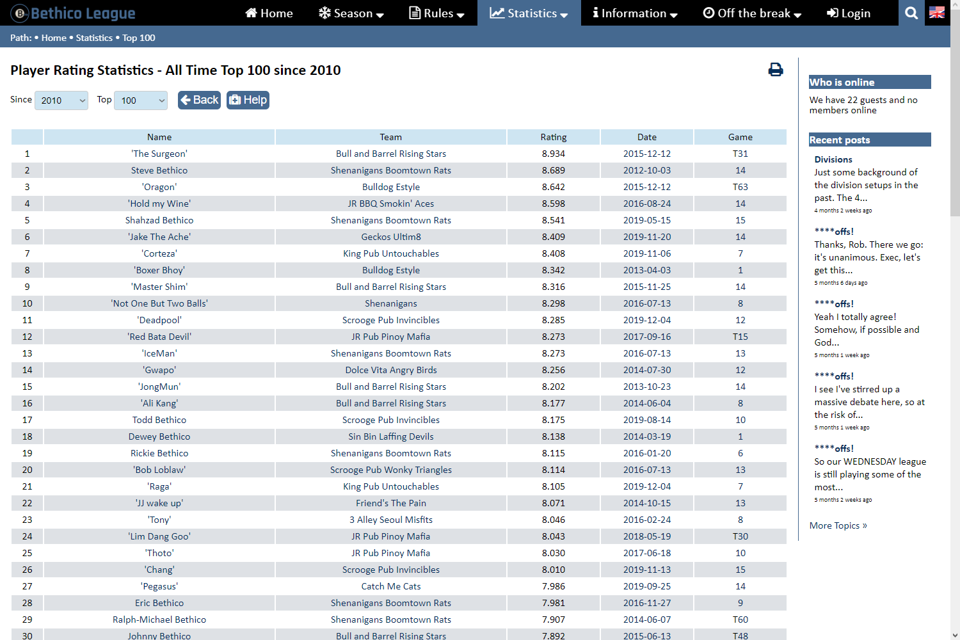Open the Login page

click(x=848, y=13)
